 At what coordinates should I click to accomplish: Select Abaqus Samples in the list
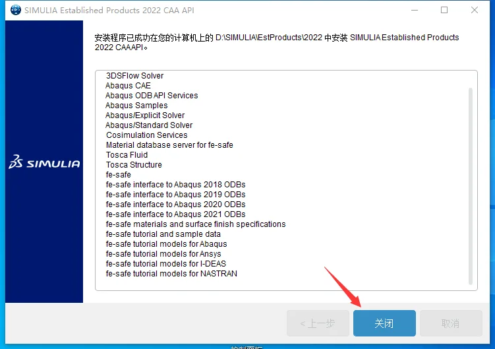pyautogui.click(x=136, y=106)
